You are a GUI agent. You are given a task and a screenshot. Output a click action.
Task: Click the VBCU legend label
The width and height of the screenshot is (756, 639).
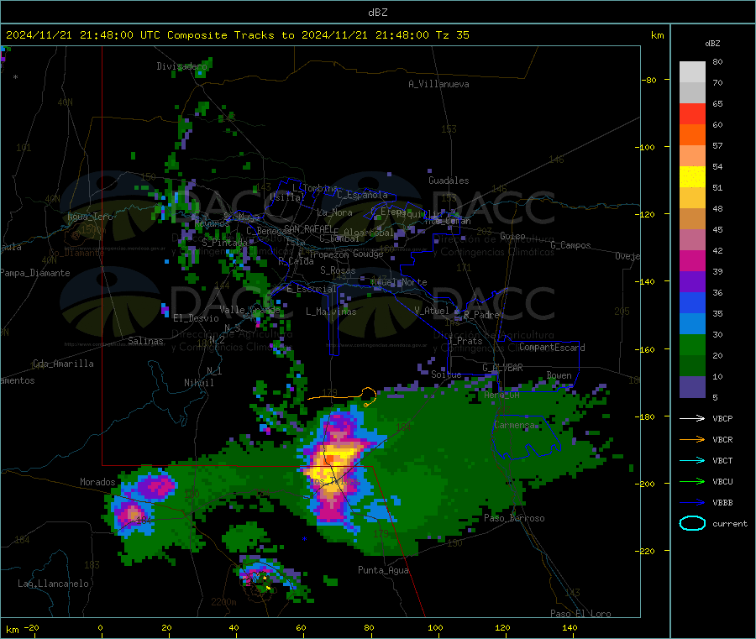[x=722, y=481]
